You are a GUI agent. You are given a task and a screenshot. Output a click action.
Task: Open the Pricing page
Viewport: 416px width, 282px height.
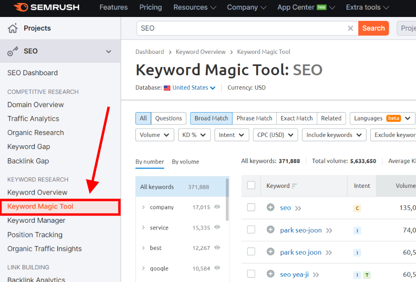coord(150,7)
